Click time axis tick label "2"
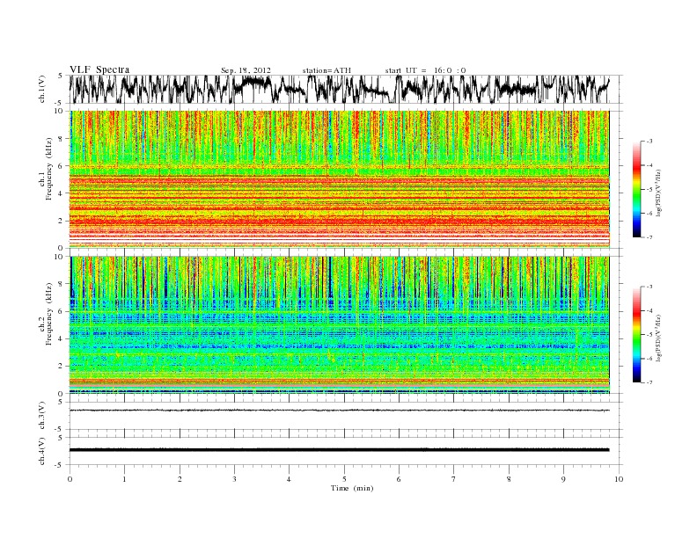Viewport: 697px width, 538px height. click(x=180, y=479)
